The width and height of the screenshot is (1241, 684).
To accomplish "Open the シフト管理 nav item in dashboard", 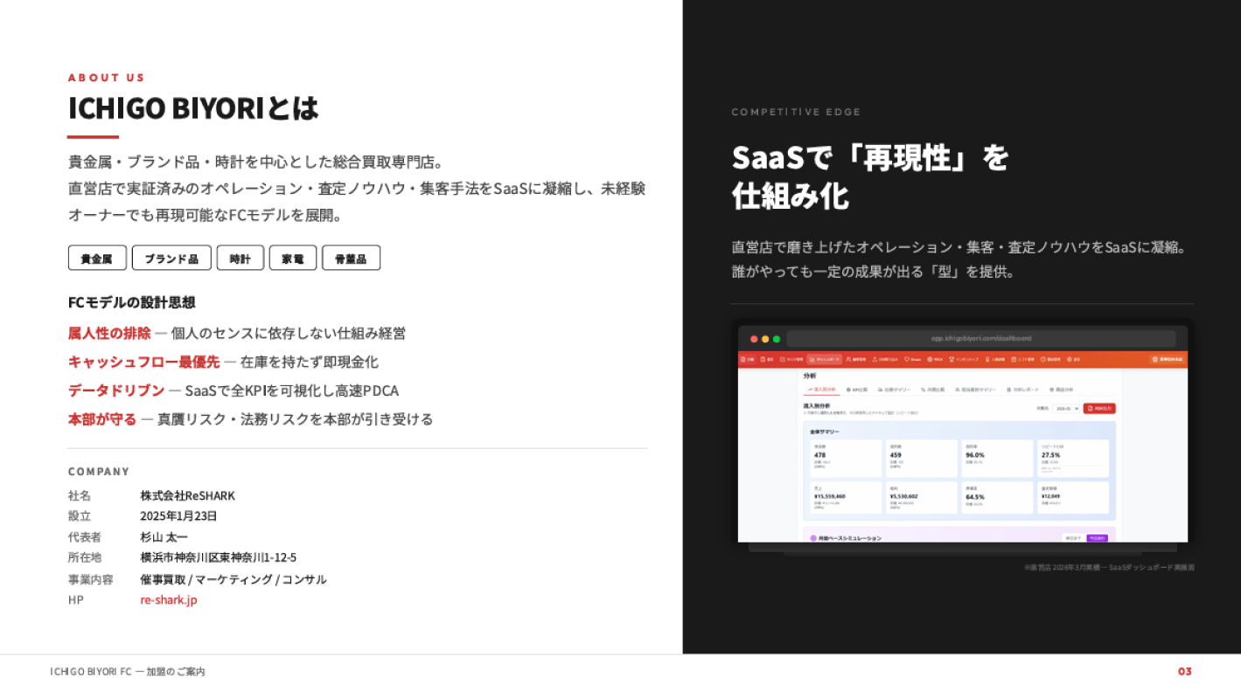I will click(x=1022, y=359).
